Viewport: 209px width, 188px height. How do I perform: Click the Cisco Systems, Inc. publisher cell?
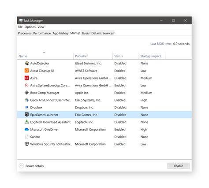[88, 100]
